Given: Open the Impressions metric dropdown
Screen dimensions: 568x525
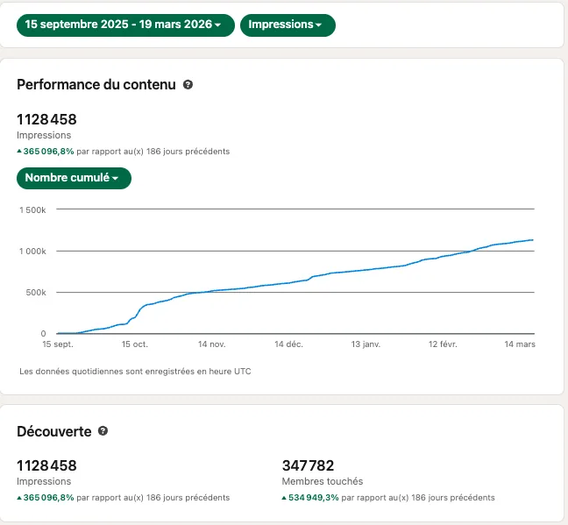Looking at the screenshot, I should (288, 25).
